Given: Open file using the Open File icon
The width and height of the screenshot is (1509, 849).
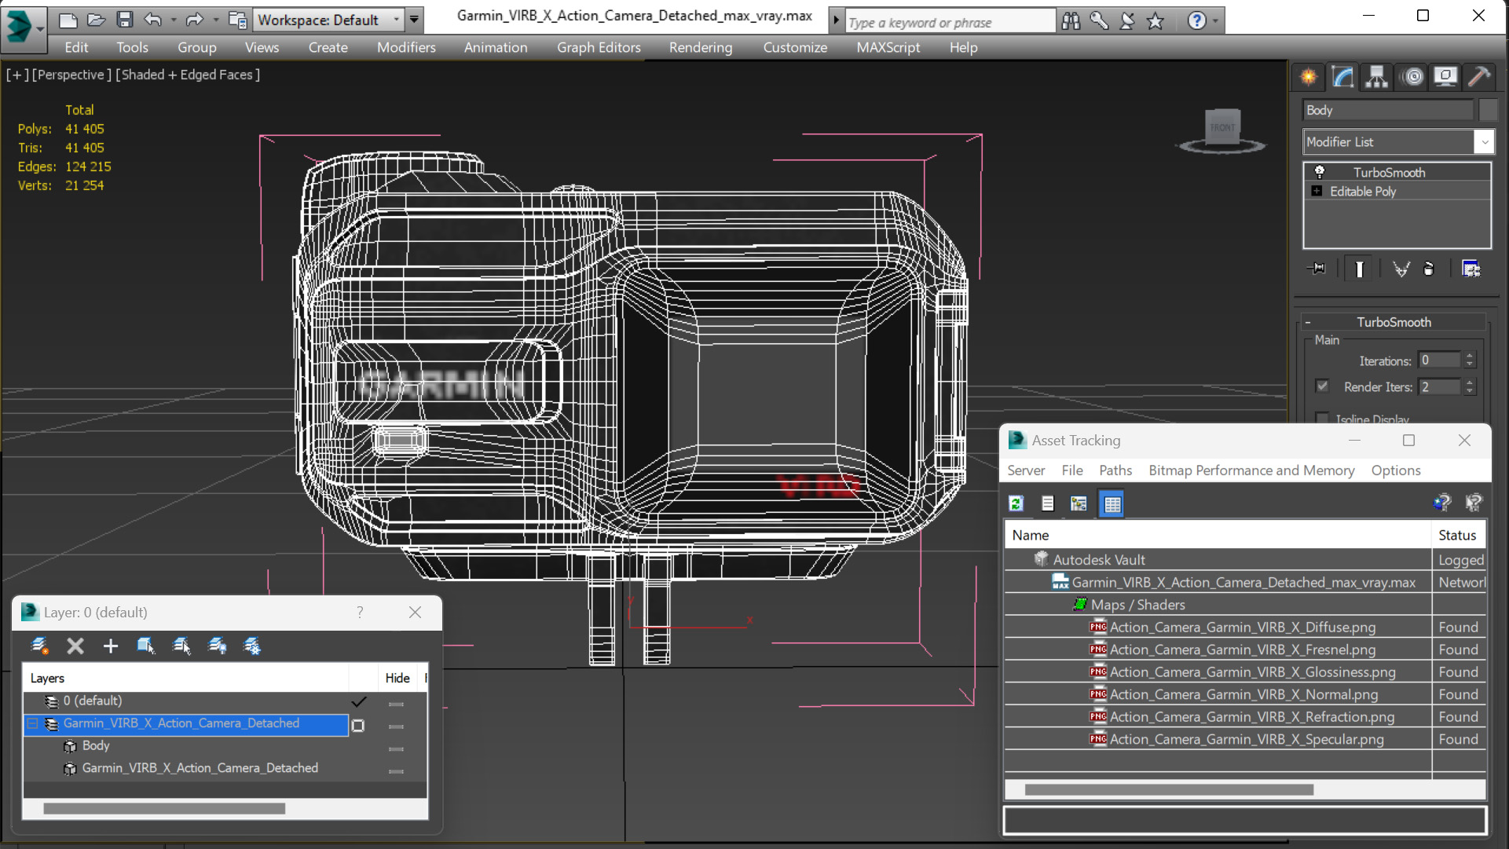Looking at the screenshot, I should coord(96,20).
